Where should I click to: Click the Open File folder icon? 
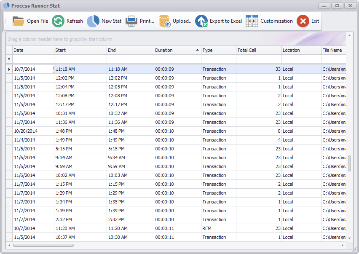click(19, 21)
